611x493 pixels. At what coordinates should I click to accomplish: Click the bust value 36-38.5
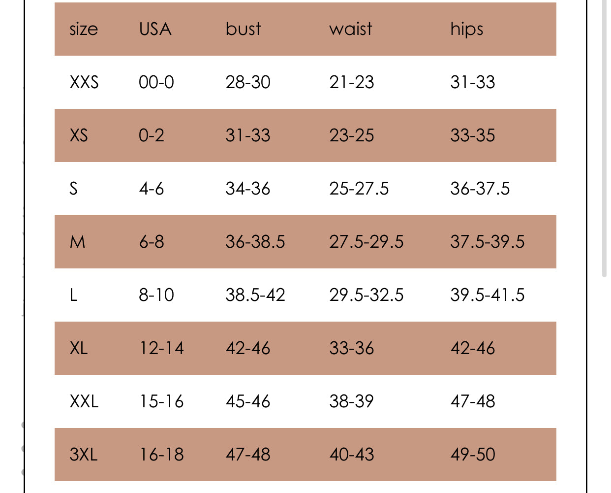[x=255, y=241]
